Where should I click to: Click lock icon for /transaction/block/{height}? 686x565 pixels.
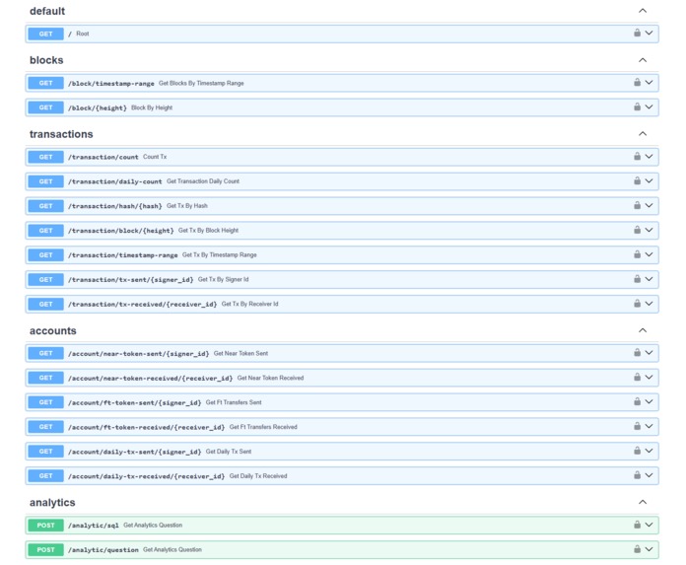(637, 230)
